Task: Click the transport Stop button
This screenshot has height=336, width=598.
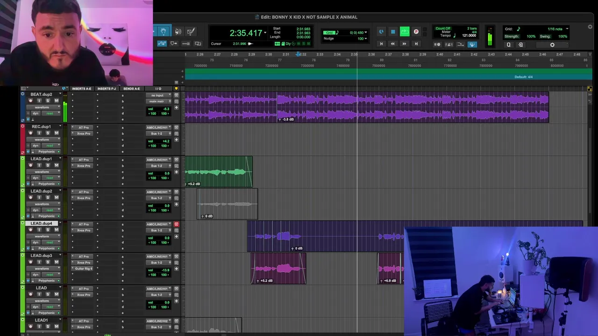Action: [393, 32]
